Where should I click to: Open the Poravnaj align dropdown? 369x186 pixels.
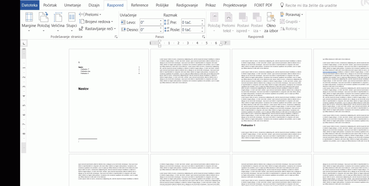(292, 14)
